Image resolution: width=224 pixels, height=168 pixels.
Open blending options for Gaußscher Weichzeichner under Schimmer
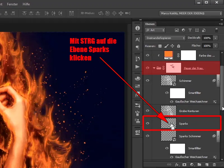point(215,102)
